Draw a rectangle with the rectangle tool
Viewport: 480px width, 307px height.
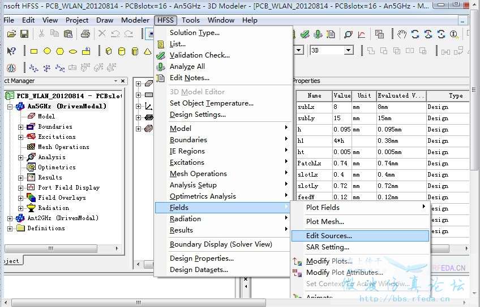click(x=34, y=51)
